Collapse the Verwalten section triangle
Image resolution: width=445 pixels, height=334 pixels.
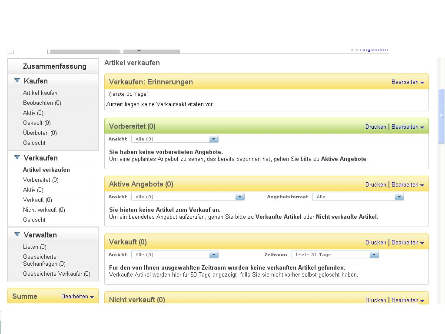click(x=17, y=234)
